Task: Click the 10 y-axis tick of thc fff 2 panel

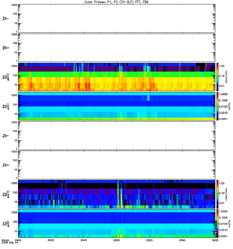Action: 16,170
